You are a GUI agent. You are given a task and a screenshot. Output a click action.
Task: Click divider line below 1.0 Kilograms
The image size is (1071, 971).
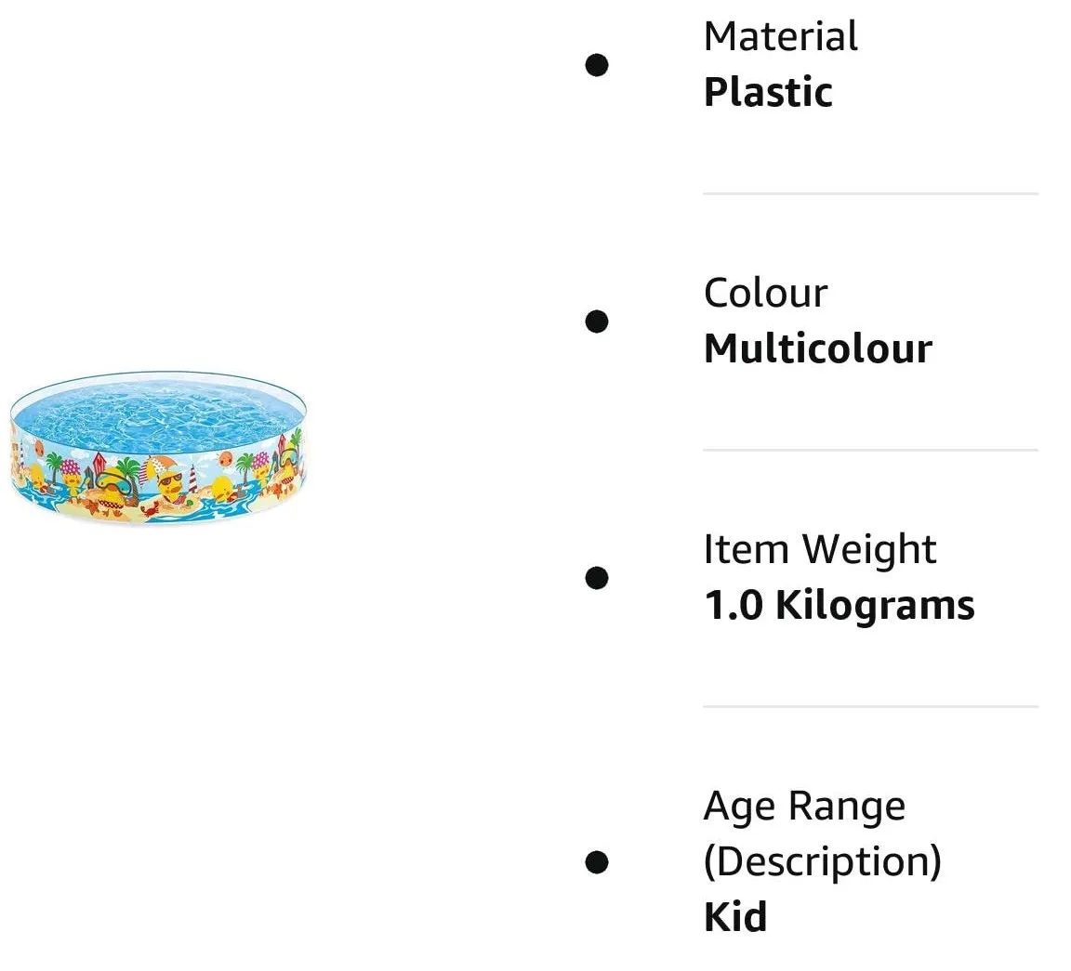coord(871,707)
